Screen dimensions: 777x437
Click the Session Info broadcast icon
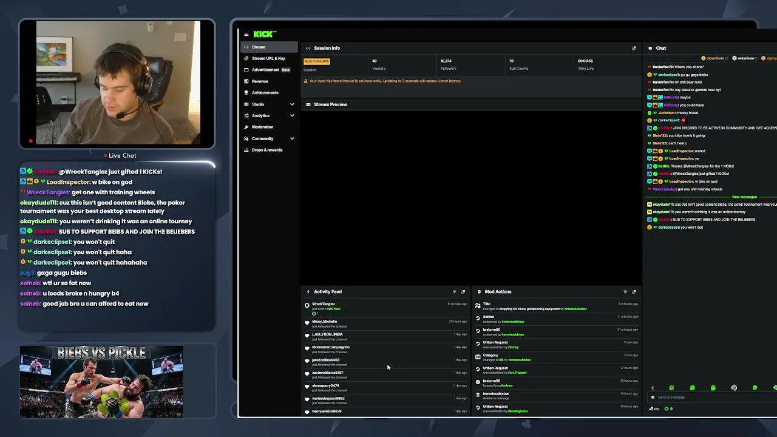coord(308,48)
